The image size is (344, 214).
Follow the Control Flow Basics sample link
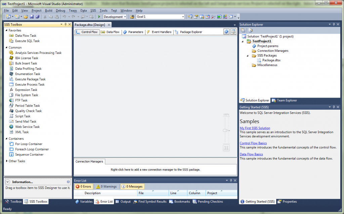click(253, 143)
